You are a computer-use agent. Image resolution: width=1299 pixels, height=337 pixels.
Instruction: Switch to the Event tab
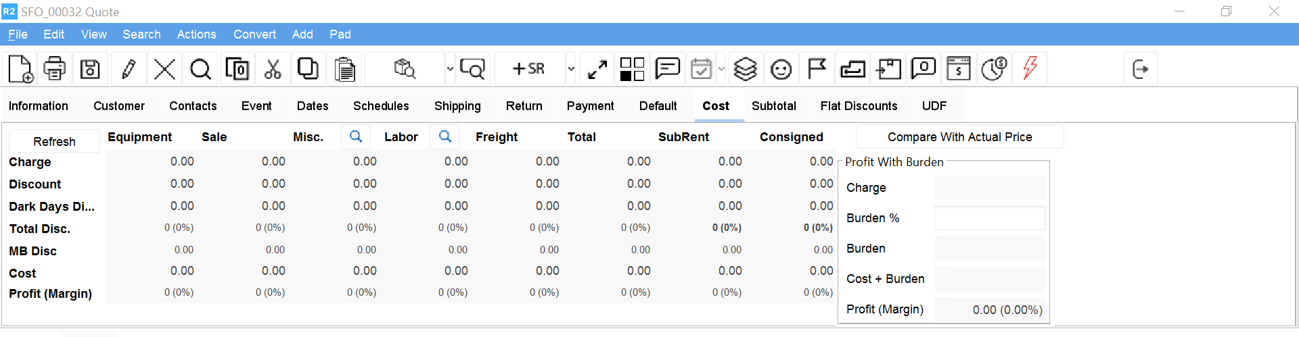256,106
